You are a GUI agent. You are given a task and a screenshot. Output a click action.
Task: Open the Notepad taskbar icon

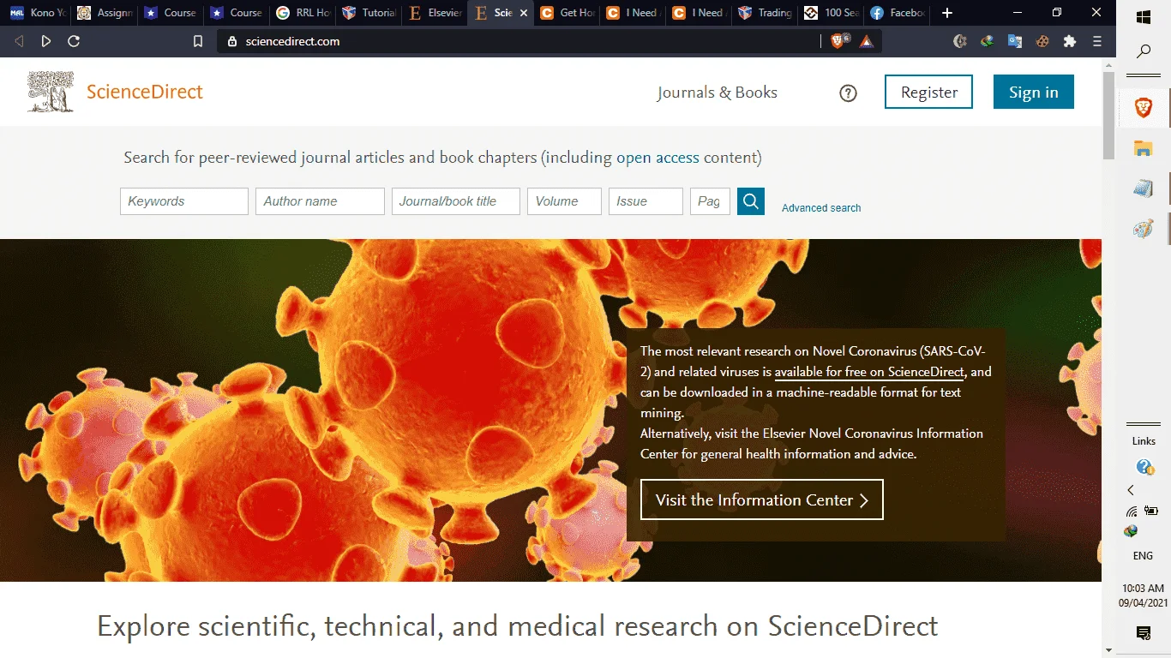click(1144, 188)
